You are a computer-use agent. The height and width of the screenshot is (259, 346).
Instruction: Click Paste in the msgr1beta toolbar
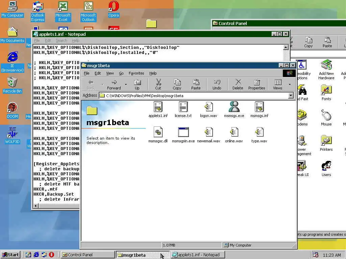click(x=196, y=85)
